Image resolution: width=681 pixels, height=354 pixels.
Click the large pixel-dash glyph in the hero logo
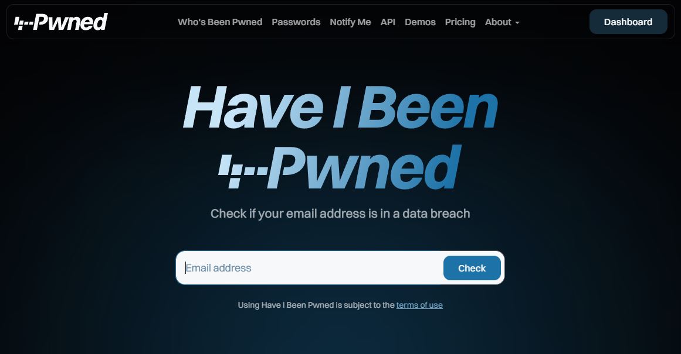243,171
